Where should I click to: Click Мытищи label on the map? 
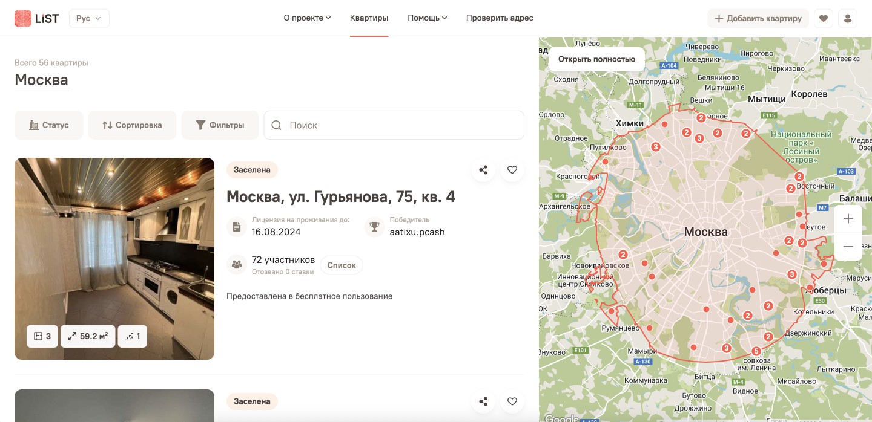click(x=767, y=99)
